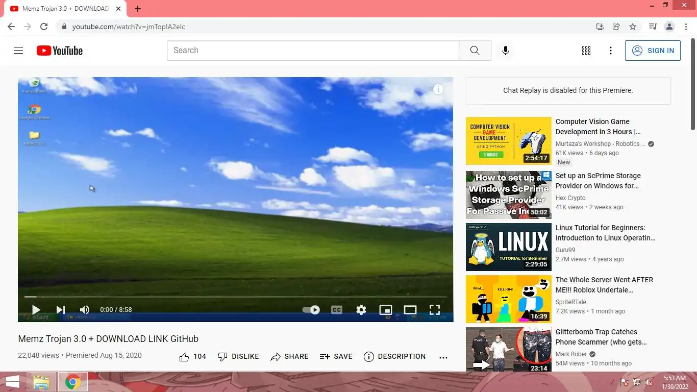Screen dimensions: 697x392
Task: Click the DISLIKE button
Action: pos(238,357)
